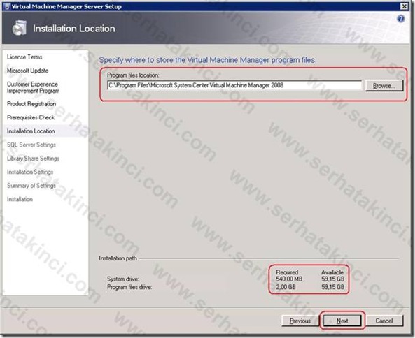Focus the Program files location field
This screenshot has width=415, height=338.
(x=234, y=86)
